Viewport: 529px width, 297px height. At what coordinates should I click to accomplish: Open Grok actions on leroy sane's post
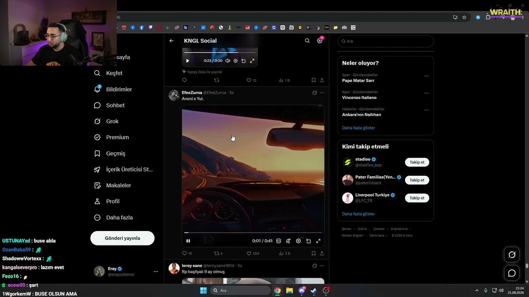(x=315, y=266)
